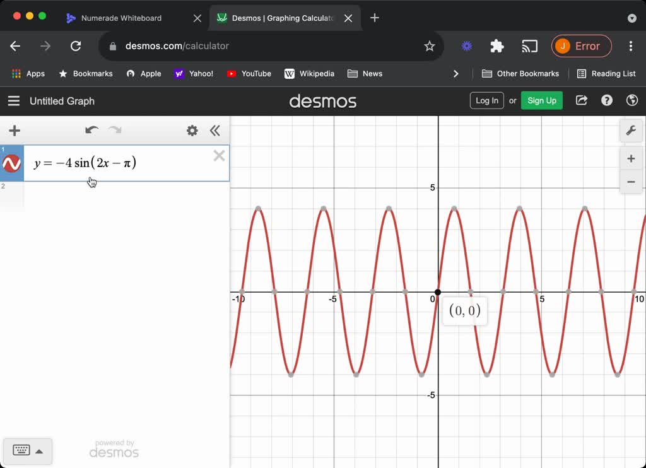
Task: Expand the hidden bookmarks with the right chevron
Action: 456,73
